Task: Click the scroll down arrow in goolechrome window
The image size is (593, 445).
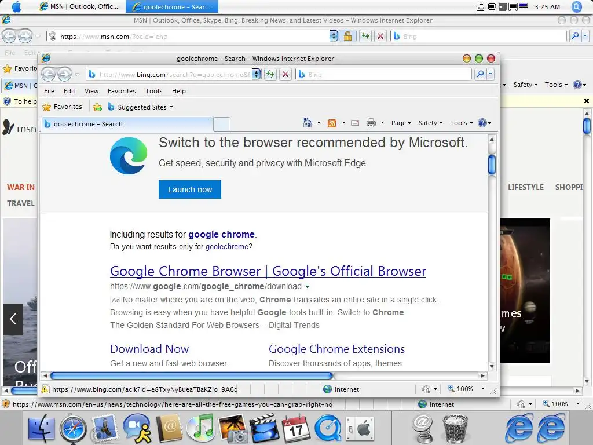Action: (492, 366)
